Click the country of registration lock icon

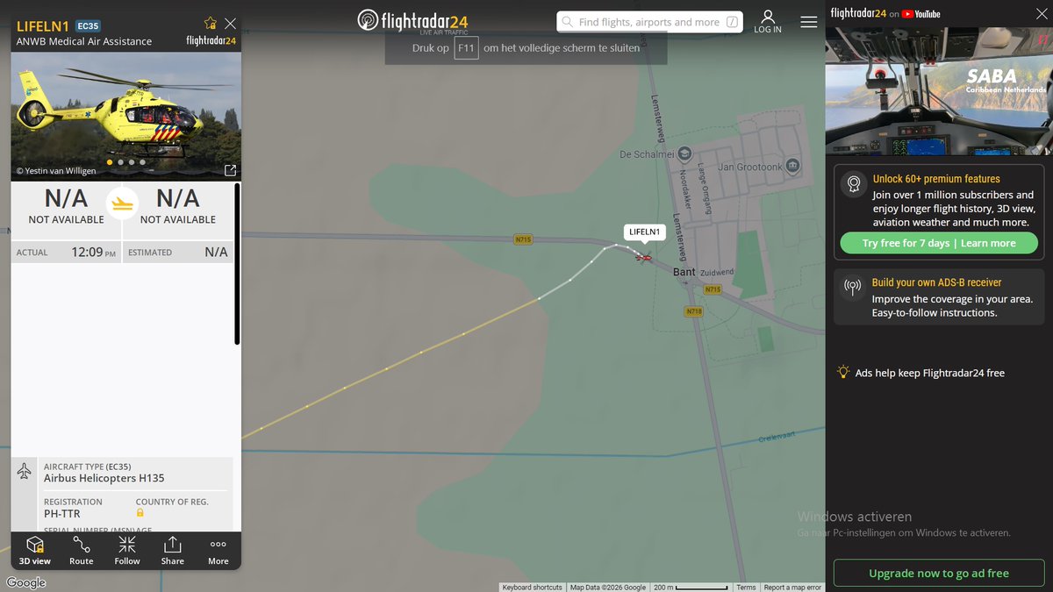pyautogui.click(x=140, y=512)
